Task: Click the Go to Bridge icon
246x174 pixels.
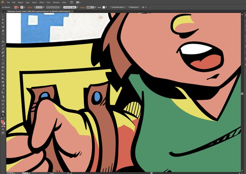Action: coord(72,3)
